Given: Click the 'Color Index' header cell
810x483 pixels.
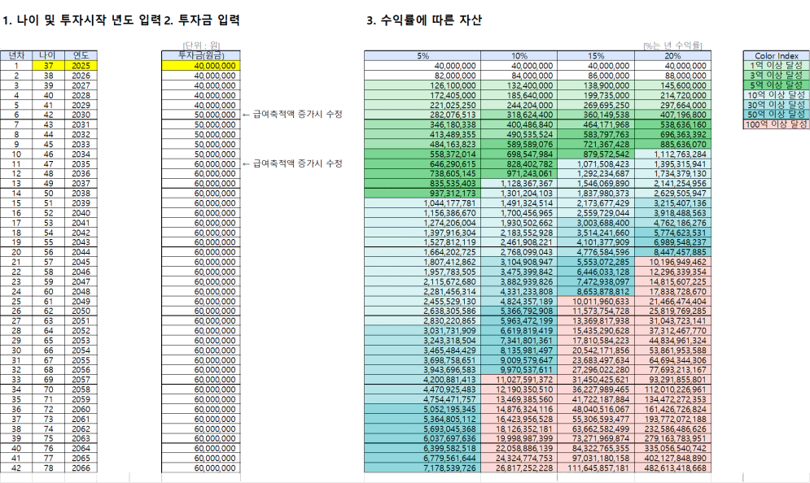Looking at the screenshot, I should (x=776, y=56).
